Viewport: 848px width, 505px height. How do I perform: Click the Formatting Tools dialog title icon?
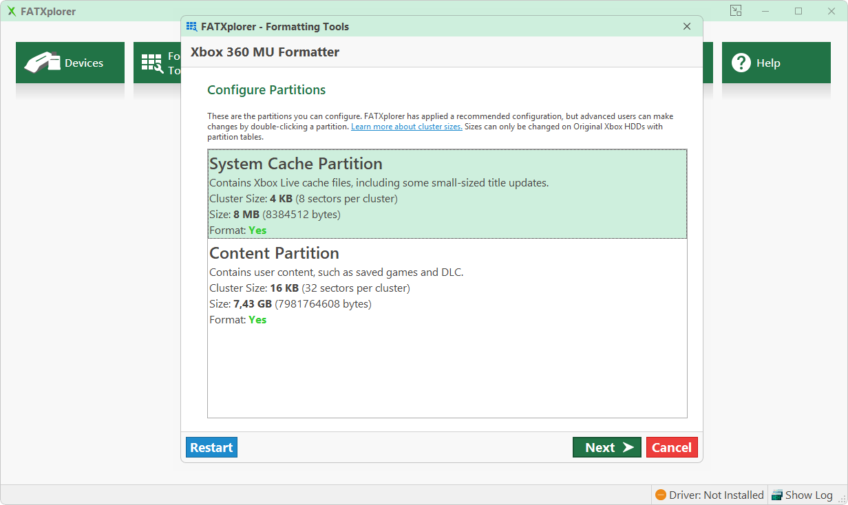point(192,27)
